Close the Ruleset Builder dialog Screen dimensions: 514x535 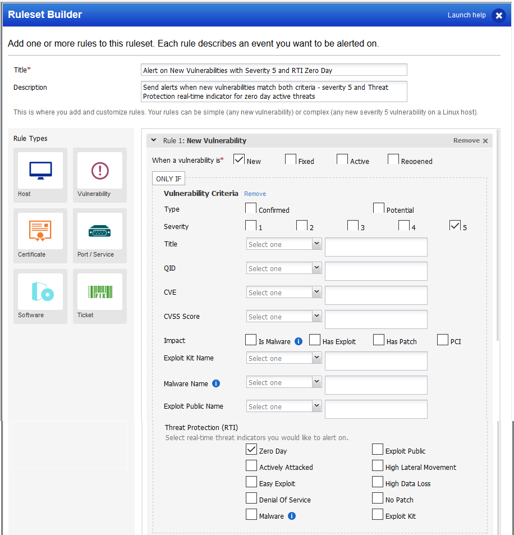tap(499, 15)
